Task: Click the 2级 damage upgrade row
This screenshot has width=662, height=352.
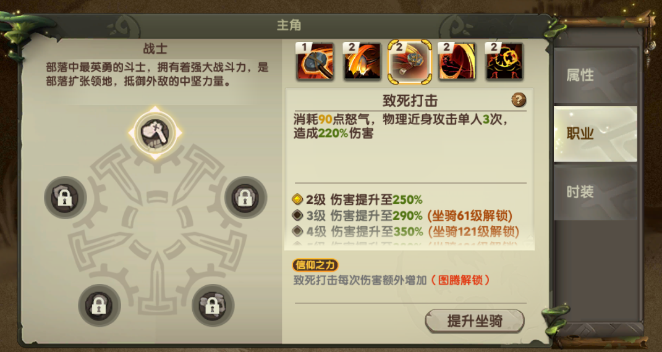Action: (x=358, y=199)
